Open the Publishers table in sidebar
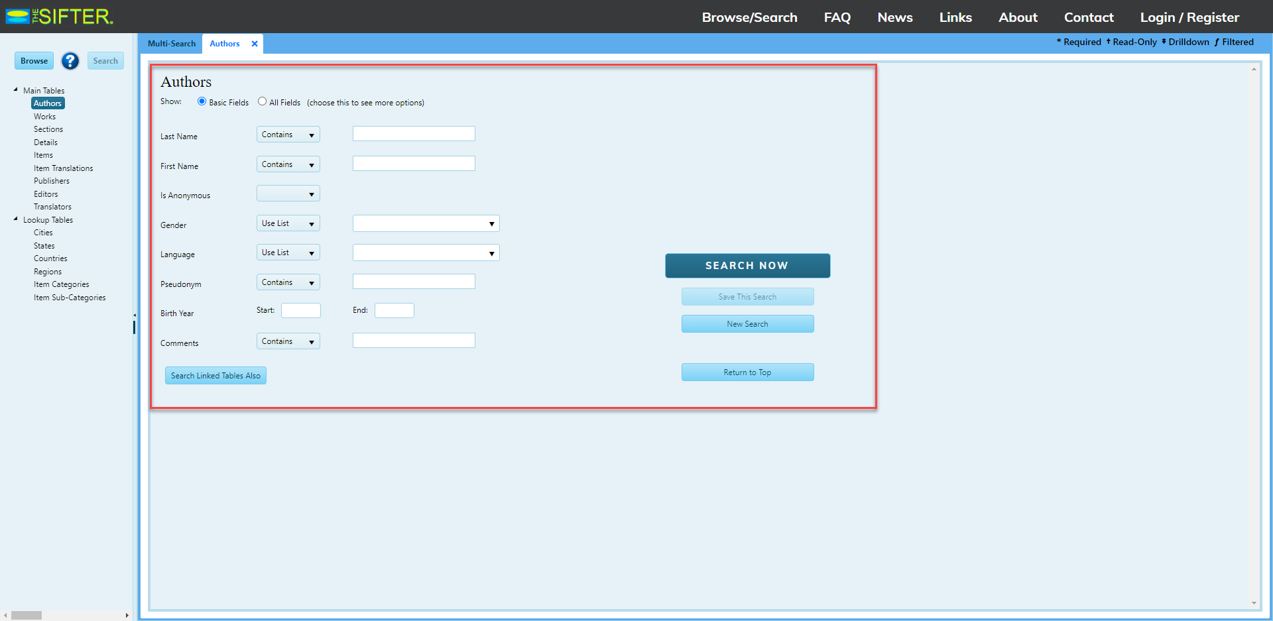The image size is (1273, 621). coord(52,181)
